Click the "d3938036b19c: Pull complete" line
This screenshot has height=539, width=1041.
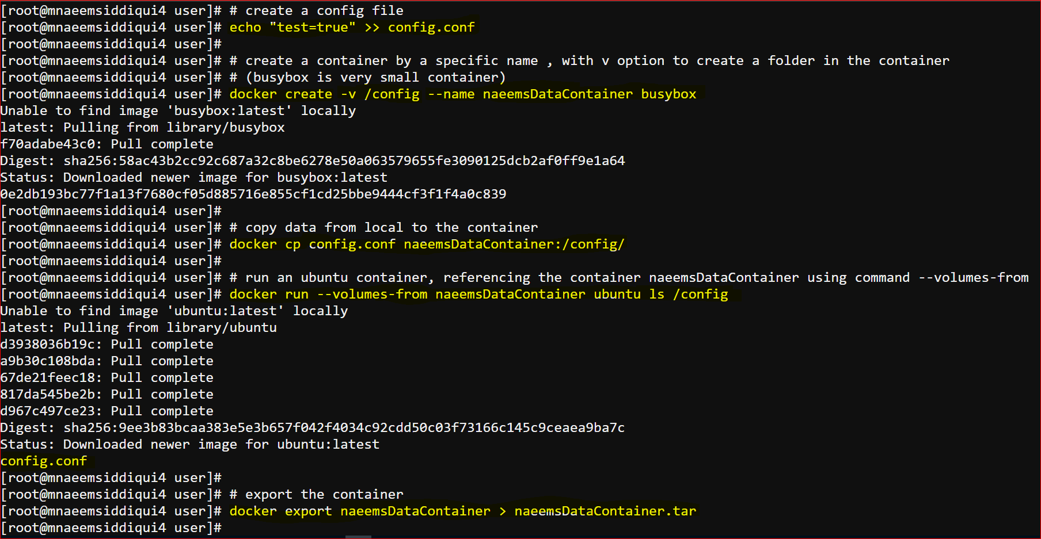(x=107, y=345)
